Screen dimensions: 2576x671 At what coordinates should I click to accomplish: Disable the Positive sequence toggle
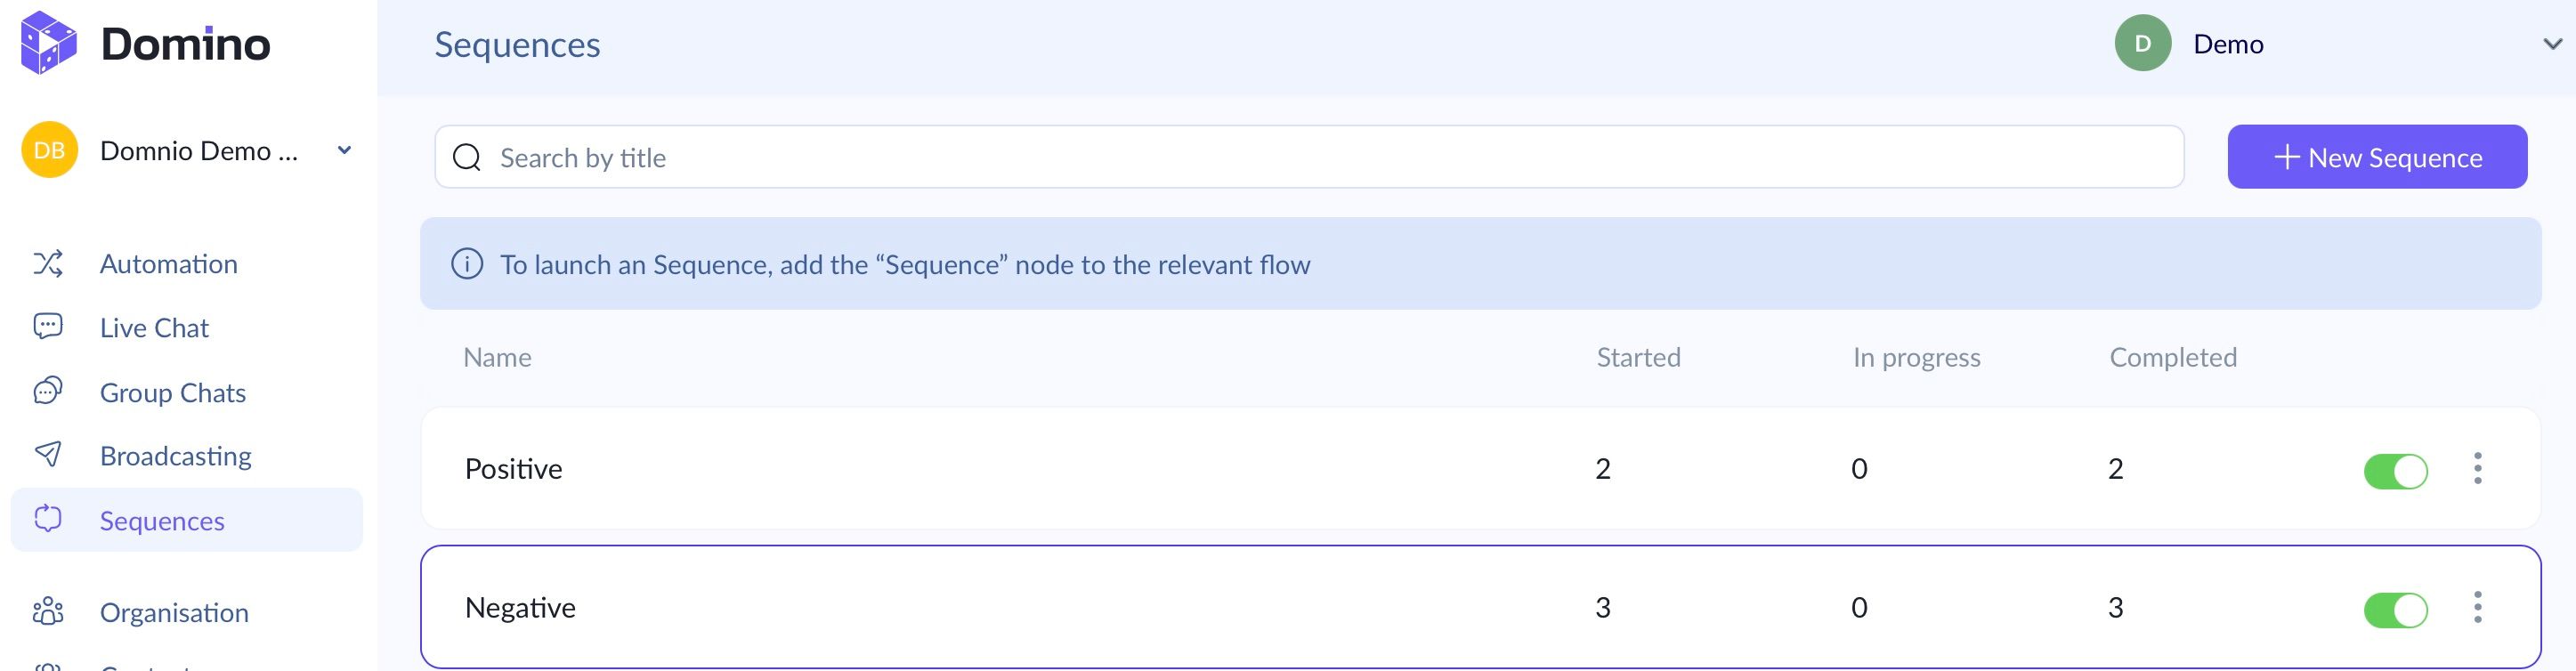pyautogui.click(x=2395, y=471)
